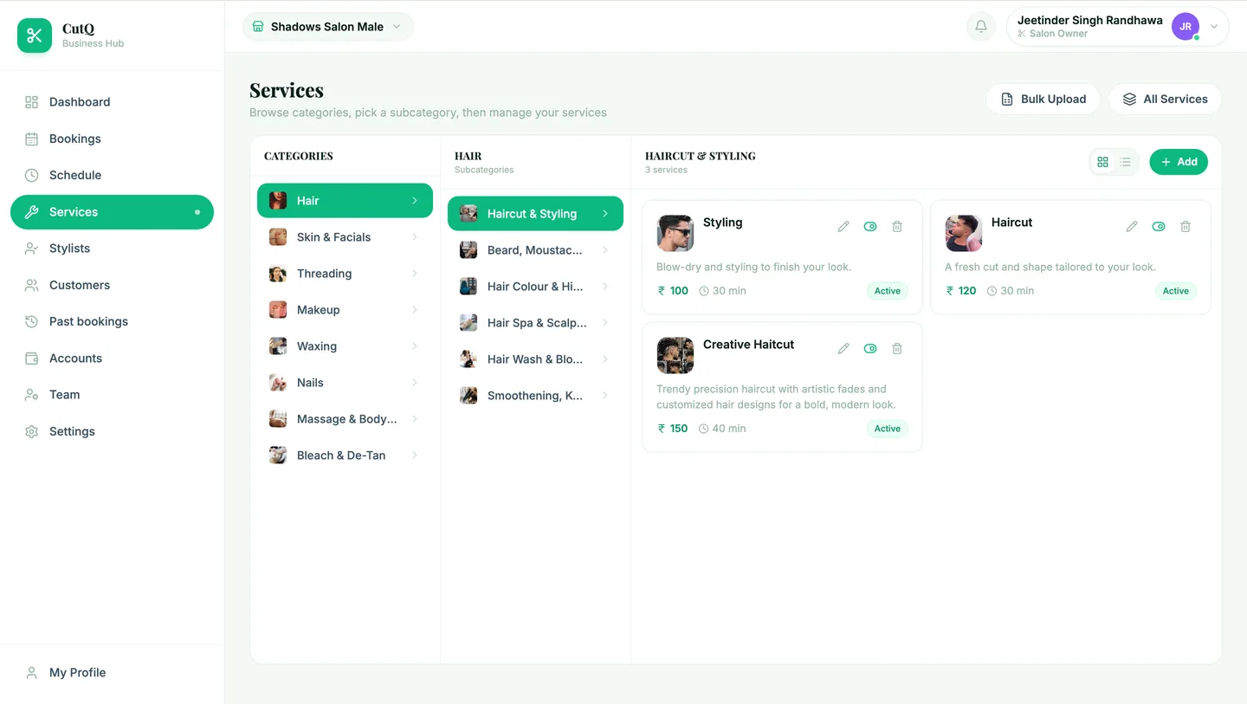Viewport: 1247px width, 704px height.
Task: Select Massage & Body category
Action: [x=345, y=419]
